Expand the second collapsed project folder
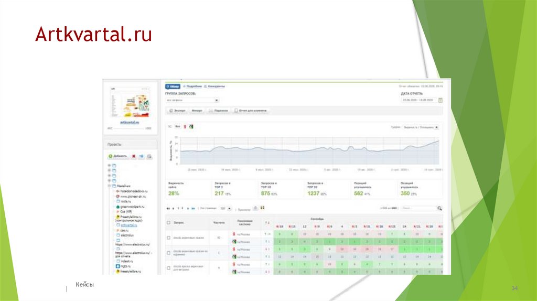The image size is (537, 301). pyautogui.click(x=109, y=170)
